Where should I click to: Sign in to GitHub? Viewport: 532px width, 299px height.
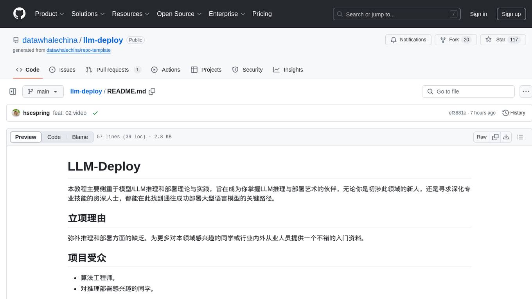[x=478, y=14]
